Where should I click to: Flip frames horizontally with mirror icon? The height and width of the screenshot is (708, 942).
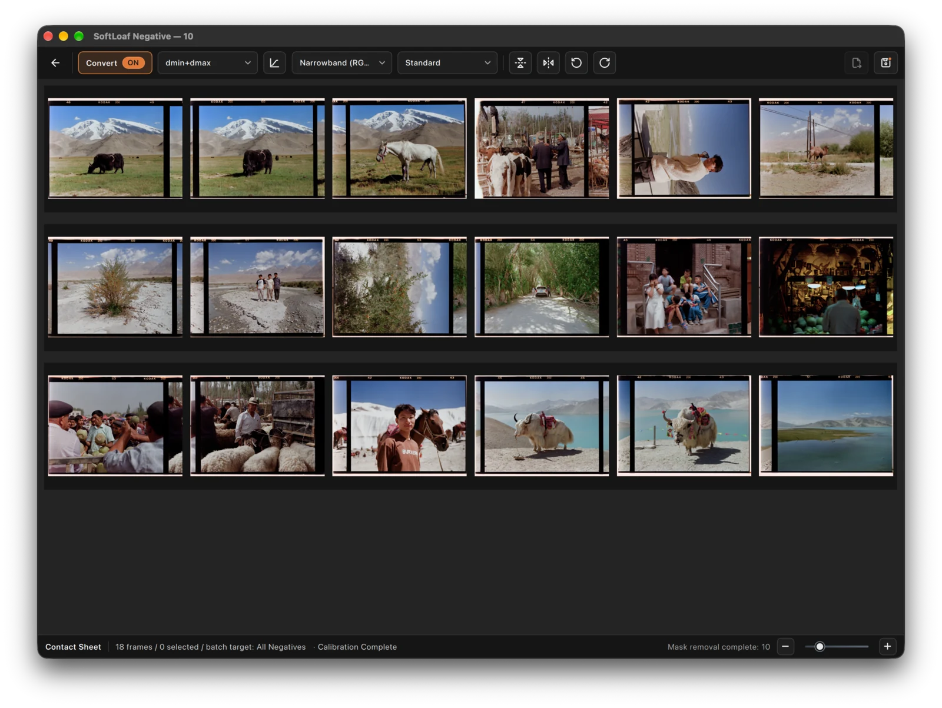[549, 63]
